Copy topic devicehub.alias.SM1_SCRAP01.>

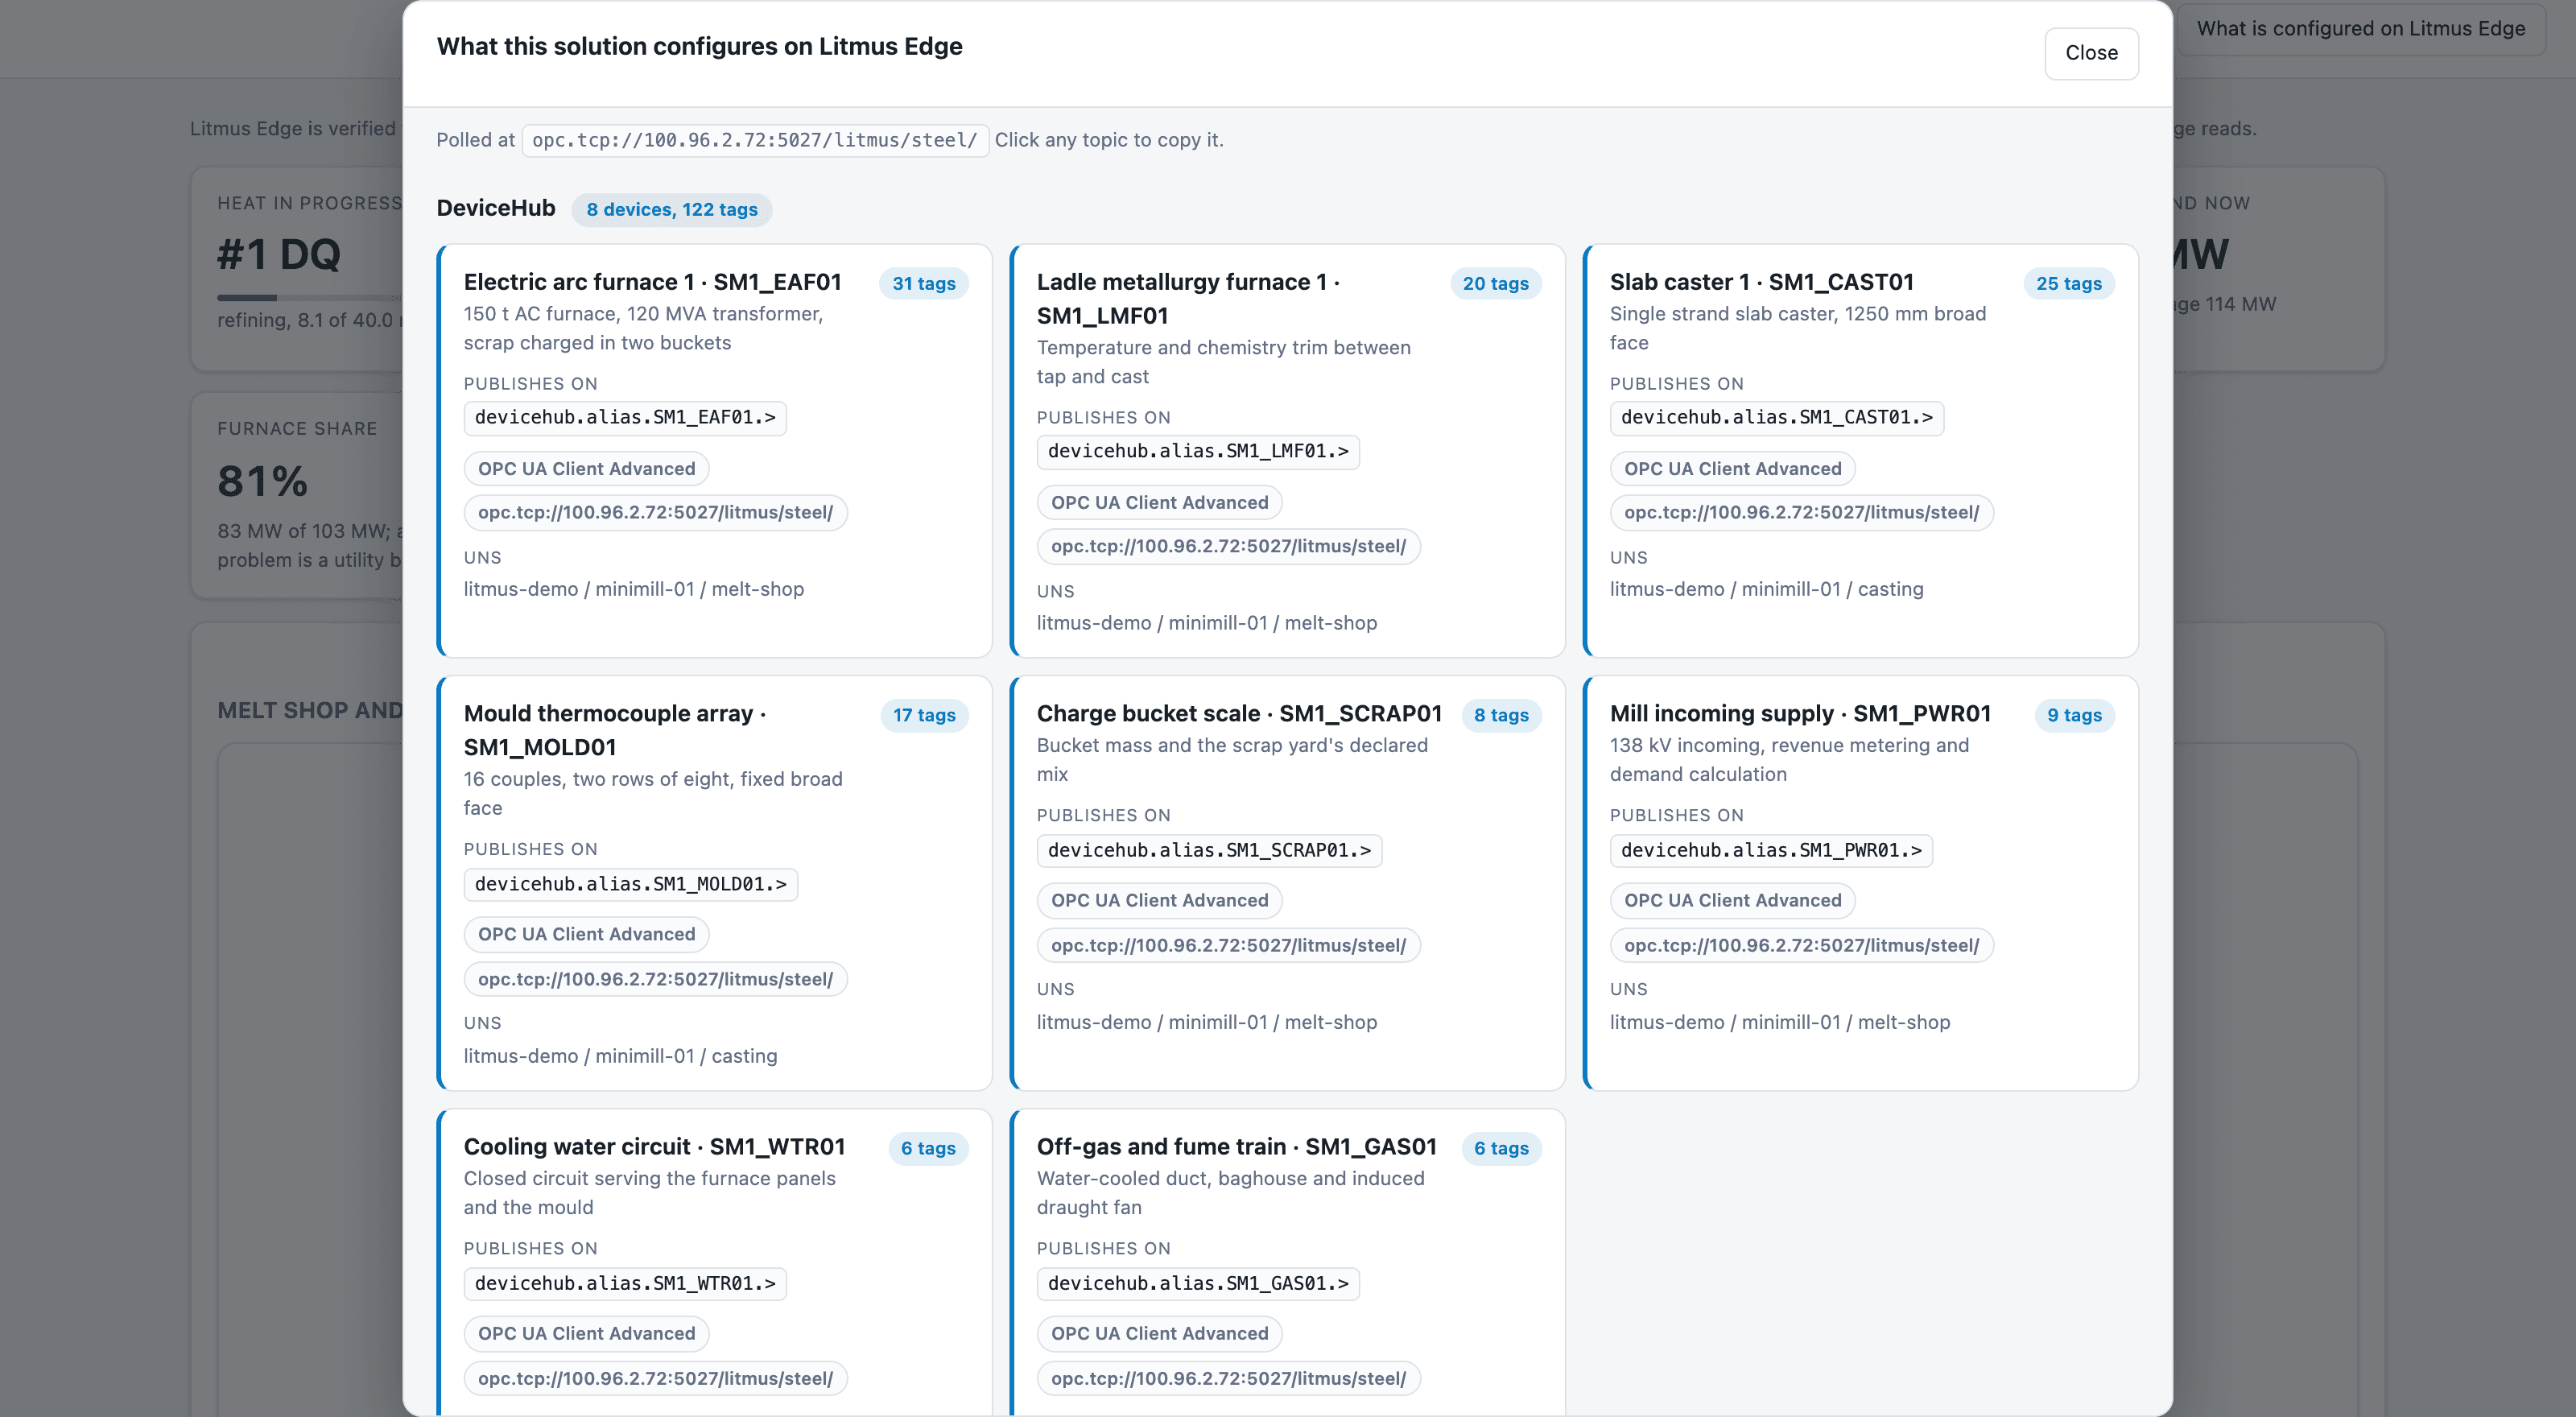(x=1209, y=851)
